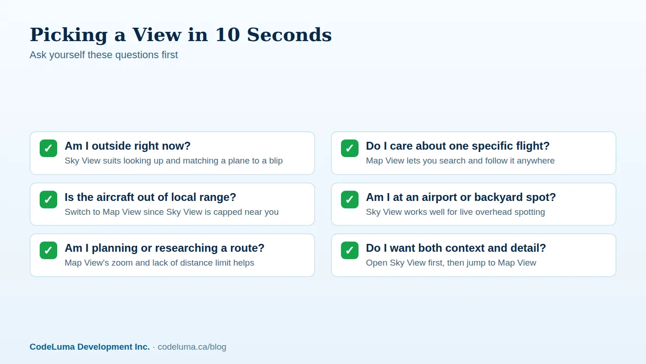Select the heading 'Am I outside right now?'
Screen dimensions: 646x364
(127, 146)
